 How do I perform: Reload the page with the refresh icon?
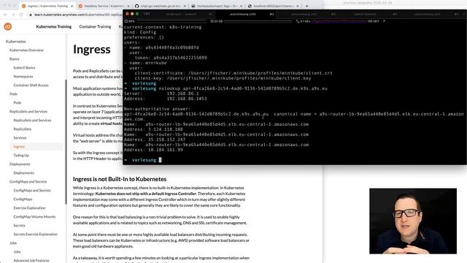tap(21, 15)
